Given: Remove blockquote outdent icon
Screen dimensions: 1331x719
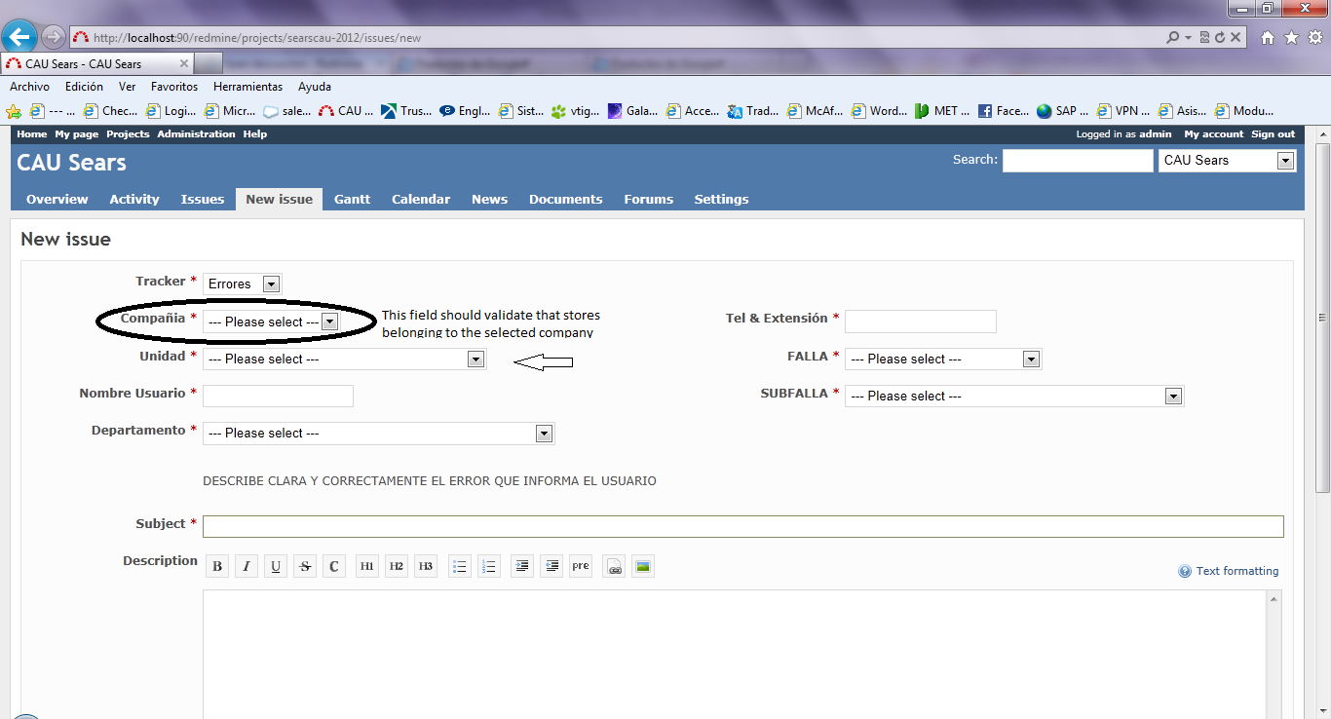Looking at the screenshot, I should click(551, 566).
